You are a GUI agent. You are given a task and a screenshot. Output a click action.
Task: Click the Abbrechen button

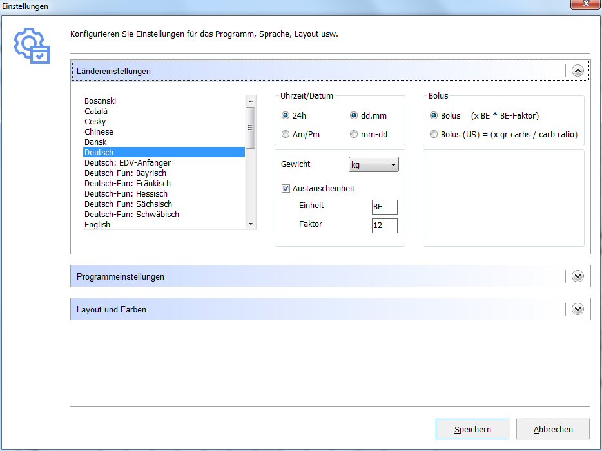pyautogui.click(x=552, y=429)
